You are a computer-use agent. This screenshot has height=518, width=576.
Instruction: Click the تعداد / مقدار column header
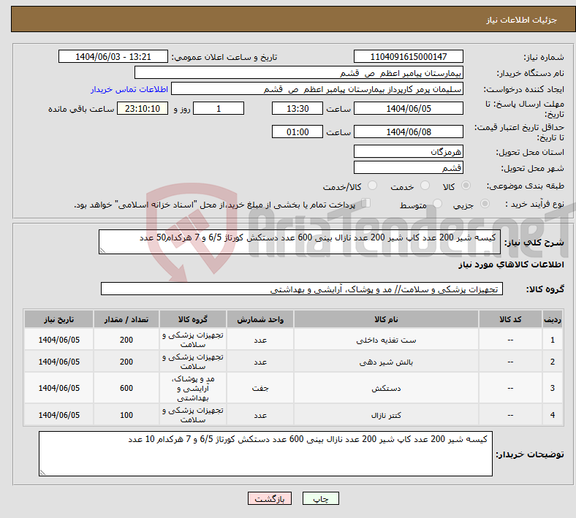[126, 320]
